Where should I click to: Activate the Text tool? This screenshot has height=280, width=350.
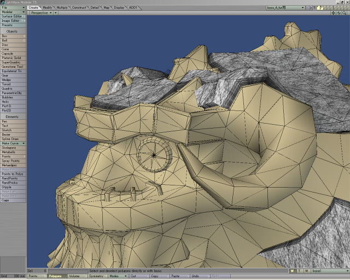(x=13, y=126)
